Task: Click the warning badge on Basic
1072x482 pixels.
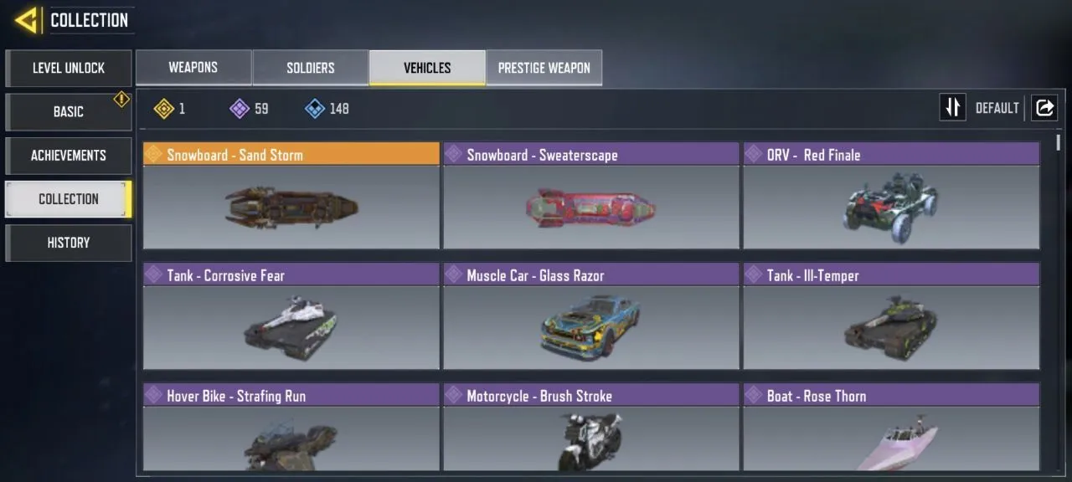Action: click(x=121, y=100)
